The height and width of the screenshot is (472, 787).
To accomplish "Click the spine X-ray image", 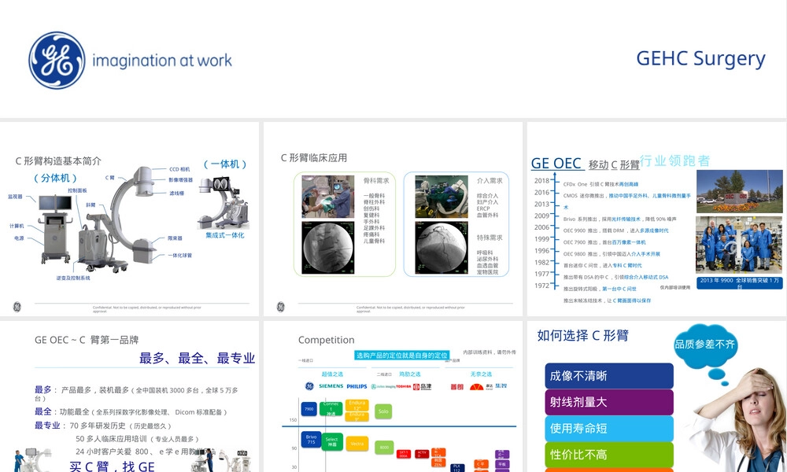I will pyautogui.click(x=327, y=248).
